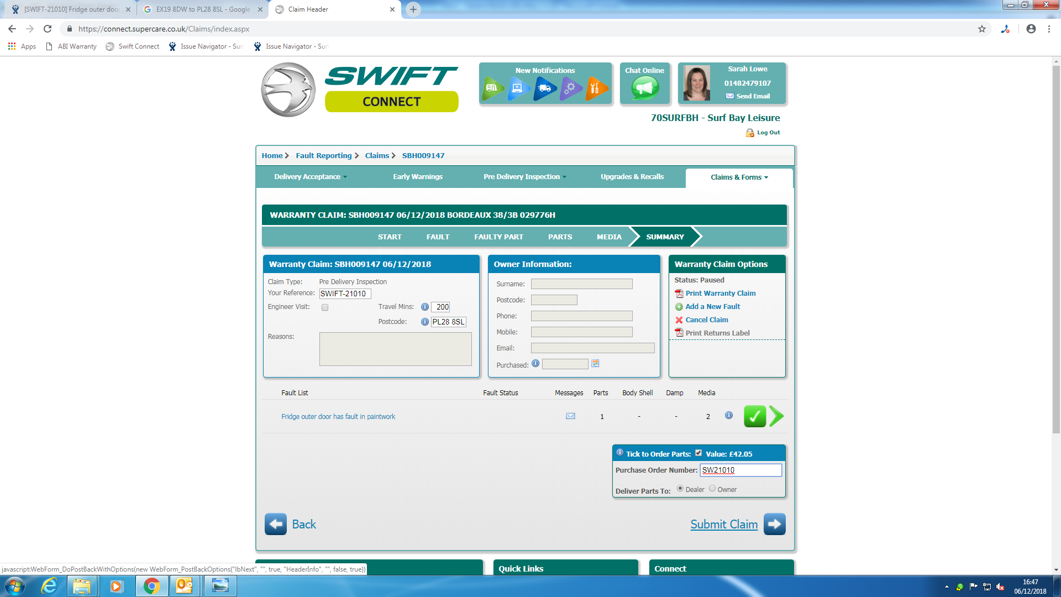1061x597 pixels.
Task: Switch to the Upgrades & Recalls tab
Action: tap(632, 177)
